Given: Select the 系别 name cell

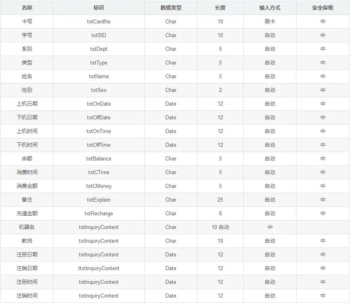Looking at the screenshot, I should (27, 49).
